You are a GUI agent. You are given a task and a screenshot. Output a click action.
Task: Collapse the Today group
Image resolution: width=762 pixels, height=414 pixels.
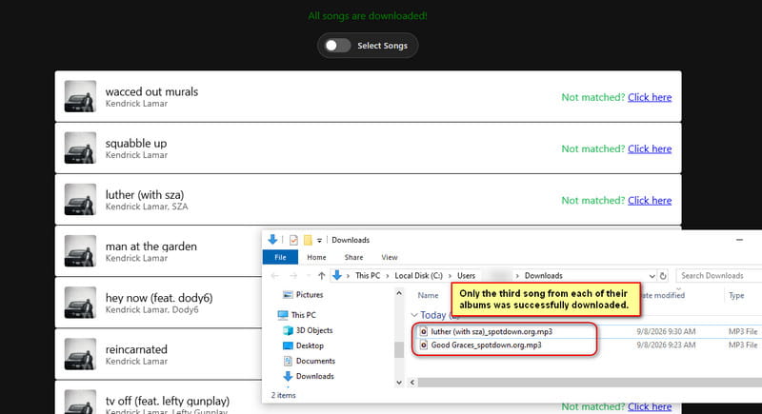(x=414, y=315)
